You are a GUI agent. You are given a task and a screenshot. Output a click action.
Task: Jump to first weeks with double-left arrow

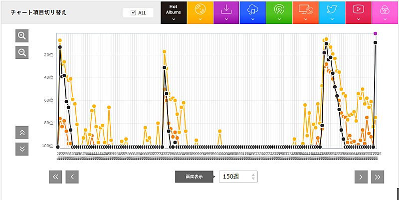coord(55,176)
